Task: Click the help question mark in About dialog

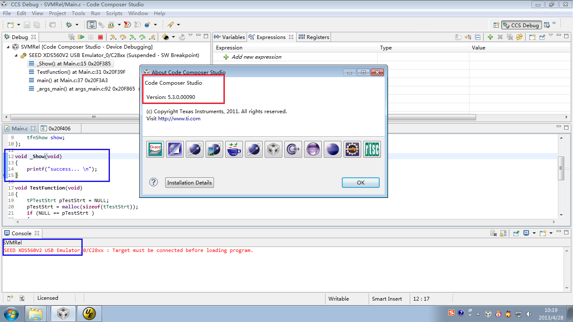Action: tap(154, 182)
